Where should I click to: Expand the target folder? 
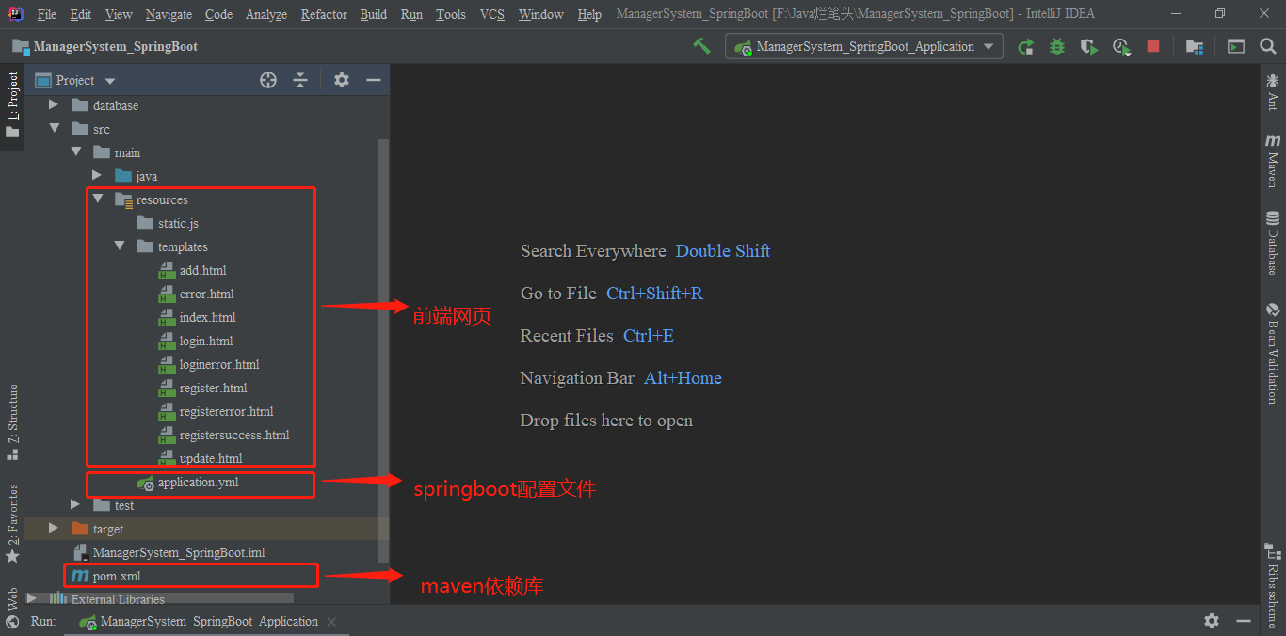pyautogui.click(x=54, y=529)
